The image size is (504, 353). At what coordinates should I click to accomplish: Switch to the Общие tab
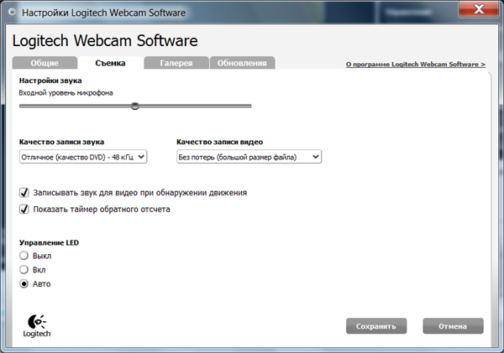point(45,63)
